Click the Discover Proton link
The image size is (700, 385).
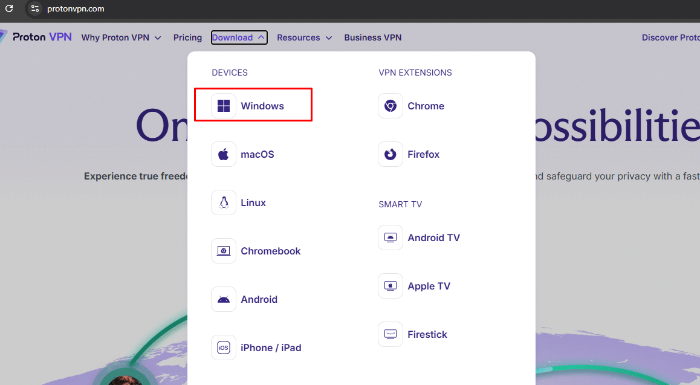[x=670, y=37]
